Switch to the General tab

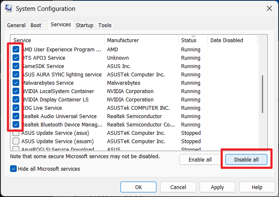pyautogui.click(x=16, y=25)
